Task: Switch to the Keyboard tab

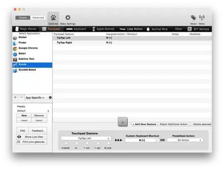Action: tap(76, 29)
